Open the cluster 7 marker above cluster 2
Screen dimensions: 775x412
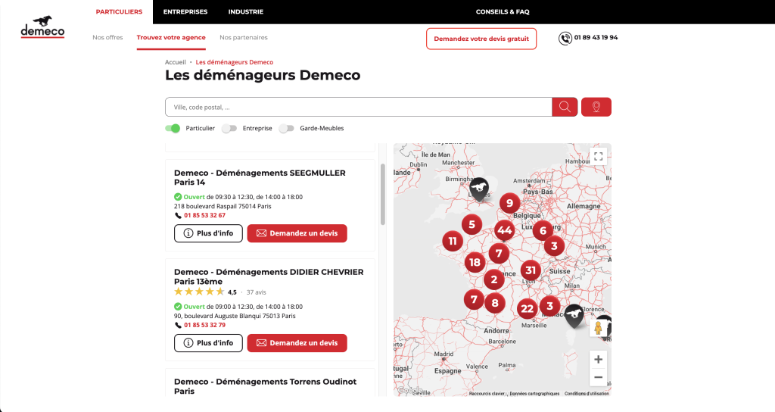pos(499,254)
